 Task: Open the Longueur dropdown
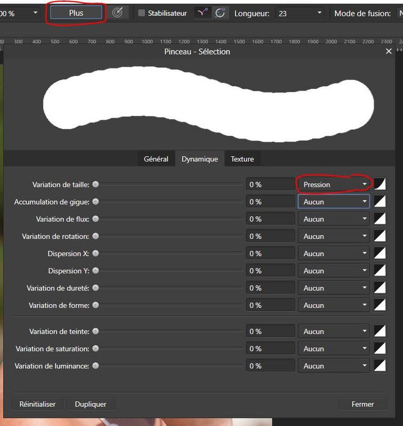tap(319, 13)
